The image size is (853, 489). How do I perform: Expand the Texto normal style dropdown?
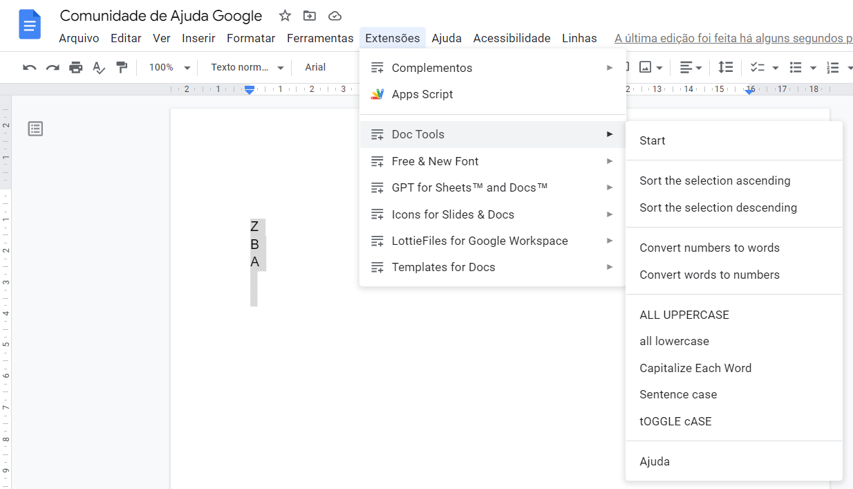247,67
